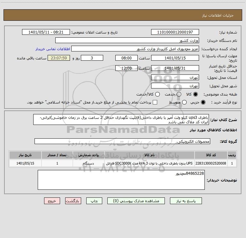Image resolution: width=246 pixels, height=238 pixels.
Task: Click the واحد شمارش column header
Action: [x=88, y=155]
